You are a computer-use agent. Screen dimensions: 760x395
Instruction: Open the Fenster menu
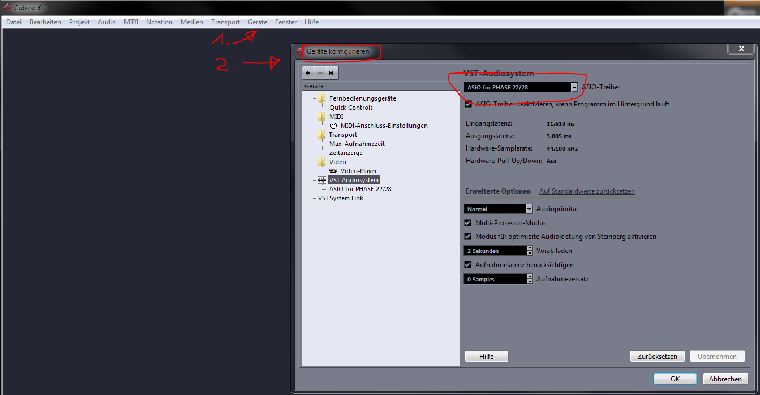coord(286,22)
